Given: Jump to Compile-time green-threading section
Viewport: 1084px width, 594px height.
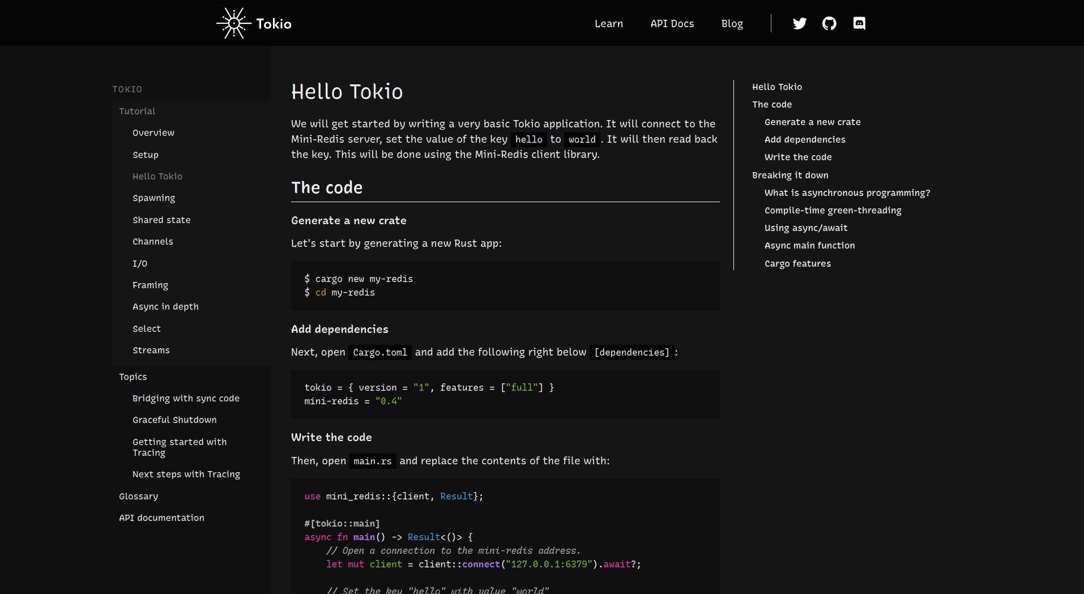Looking at the screenshot, I should coord(833,211).
